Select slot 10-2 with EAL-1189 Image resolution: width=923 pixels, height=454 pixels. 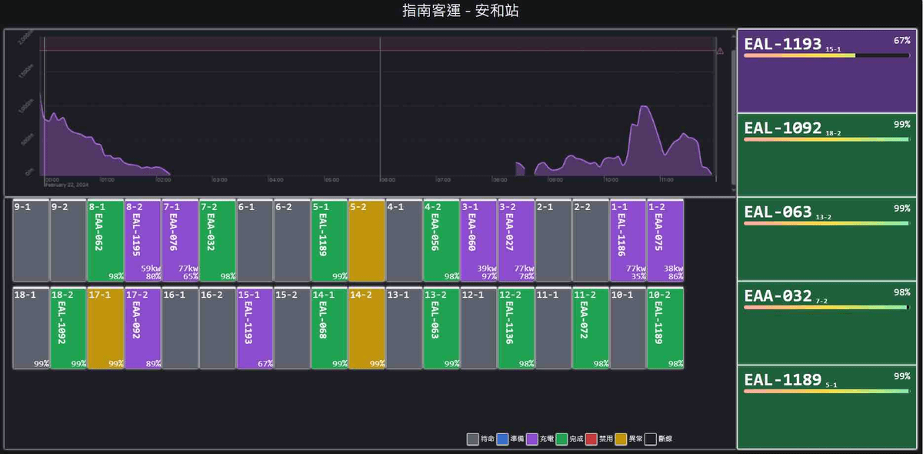[665, 329]
